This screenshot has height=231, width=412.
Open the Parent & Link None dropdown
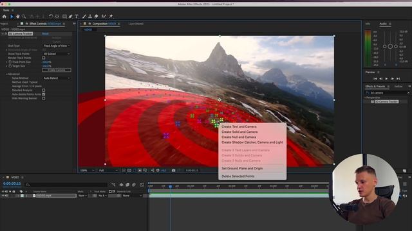coord(132,196)
